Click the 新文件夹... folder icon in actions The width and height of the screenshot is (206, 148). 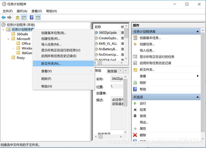135,70
